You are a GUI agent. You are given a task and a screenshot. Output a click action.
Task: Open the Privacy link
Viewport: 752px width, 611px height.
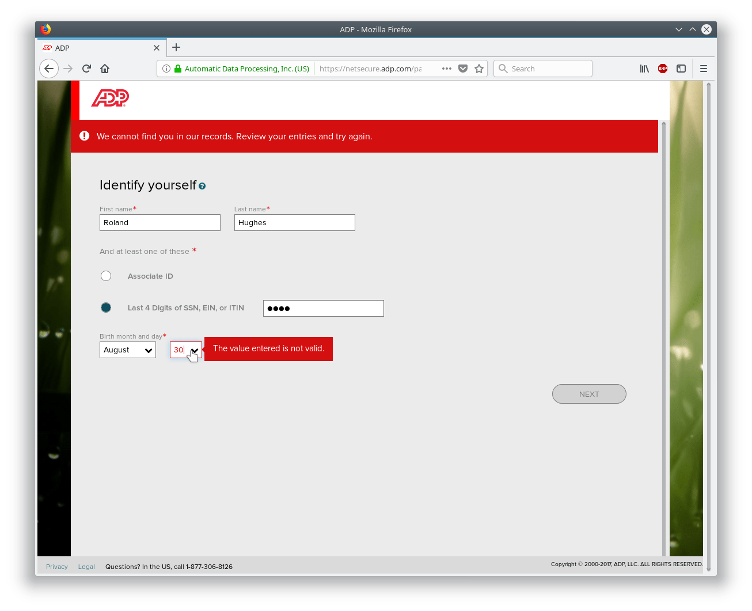pos(56,566)
